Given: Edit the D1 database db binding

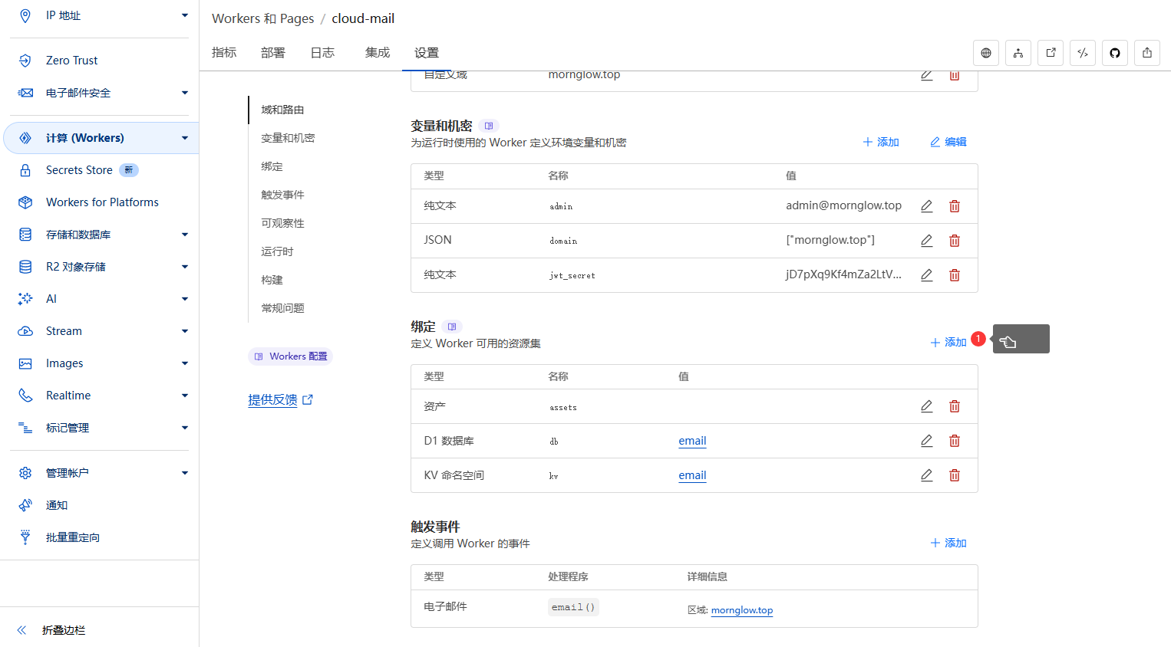Looking at the screenshot, I should (x=927, y=441).
